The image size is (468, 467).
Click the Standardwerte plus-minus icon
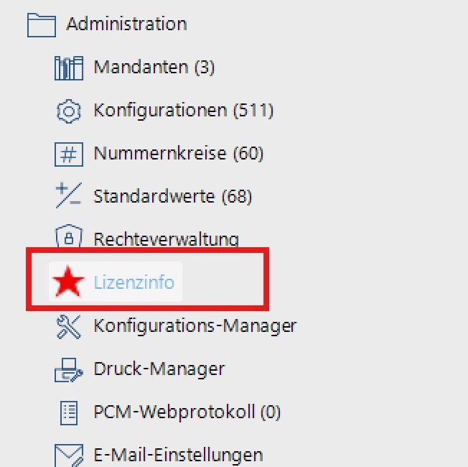click(69, 196)
